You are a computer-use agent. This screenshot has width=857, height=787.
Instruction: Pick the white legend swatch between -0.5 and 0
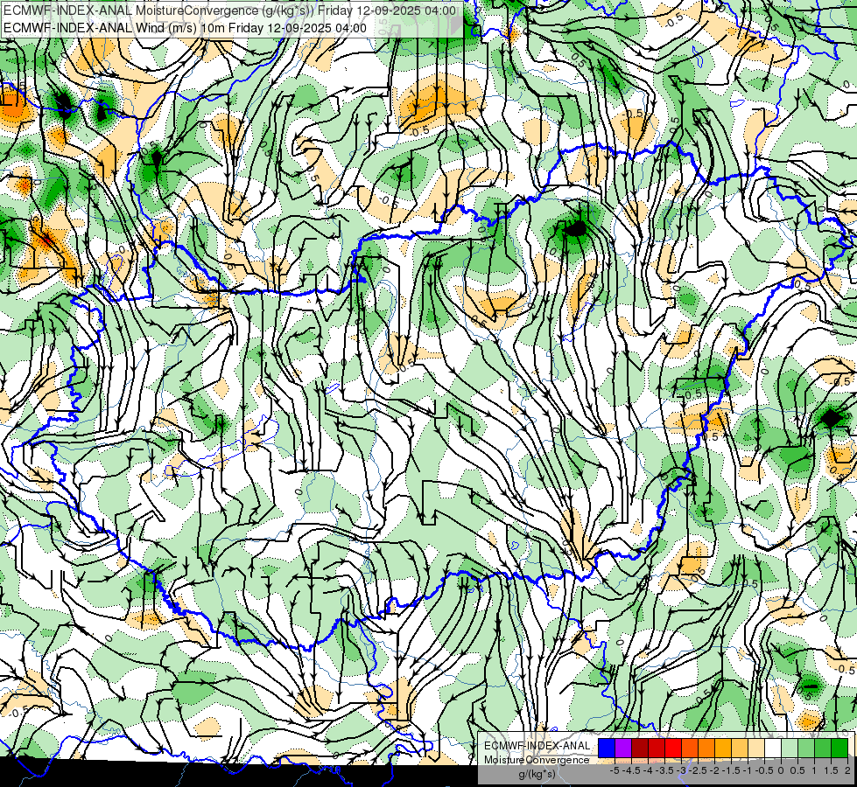coord(773,748)
